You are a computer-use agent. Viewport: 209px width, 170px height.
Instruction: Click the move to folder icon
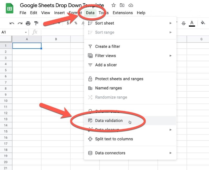(122, 5)
